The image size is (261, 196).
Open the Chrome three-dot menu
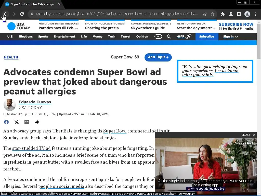(x=255, y=14)
